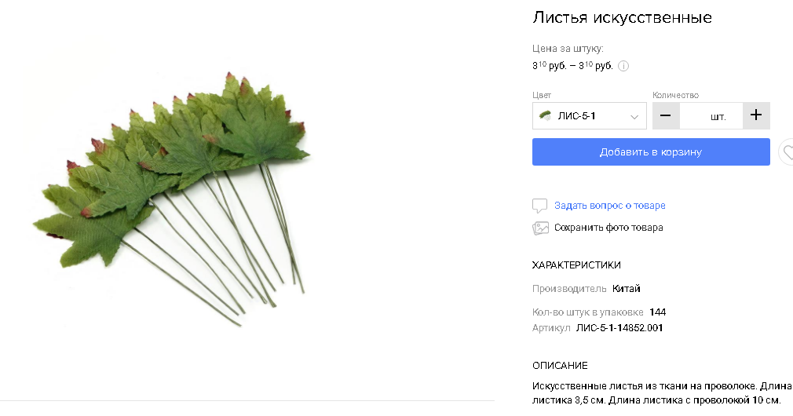Image resolution: width=793 pixels, height=416 pixels.
Task: Open the ЛИС-5-1 color dropdown
Action: click(x=589, y=115)
